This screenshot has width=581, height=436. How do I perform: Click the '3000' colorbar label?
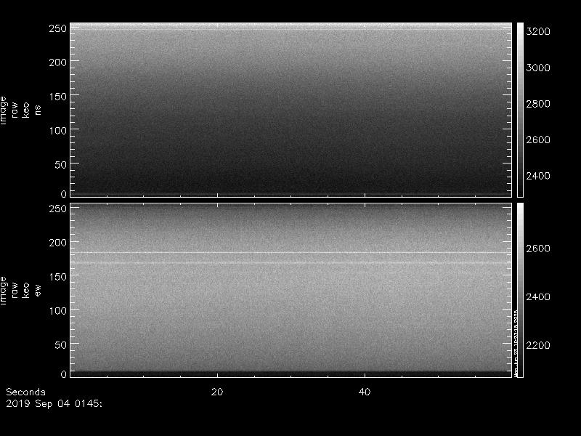pos(538,68)
